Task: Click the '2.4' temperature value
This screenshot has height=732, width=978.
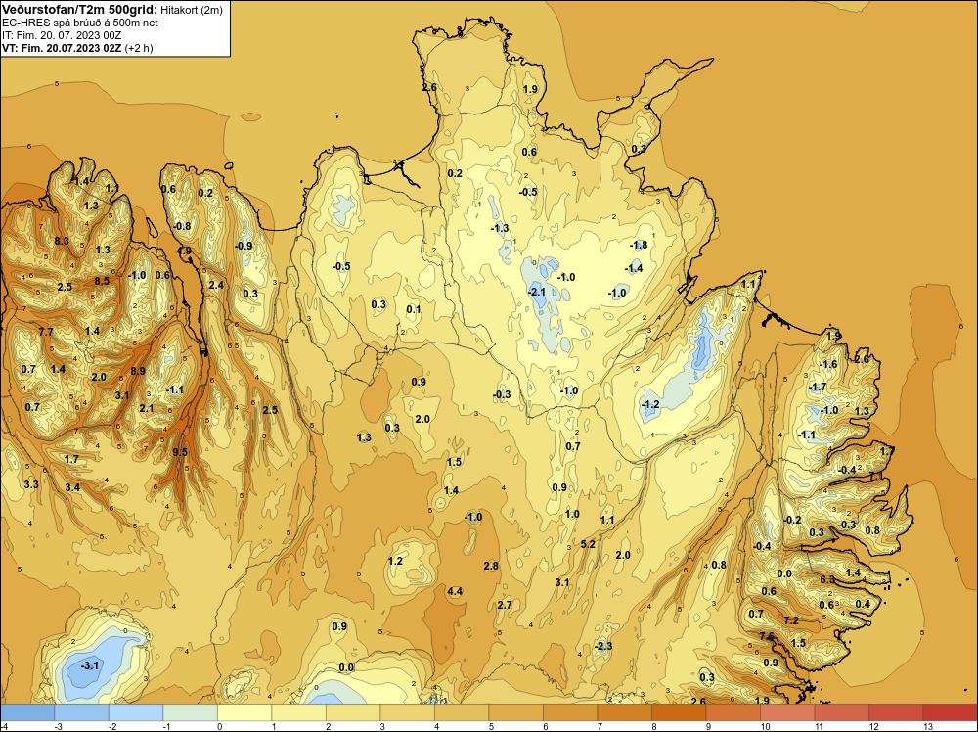Action: (216, 285)
